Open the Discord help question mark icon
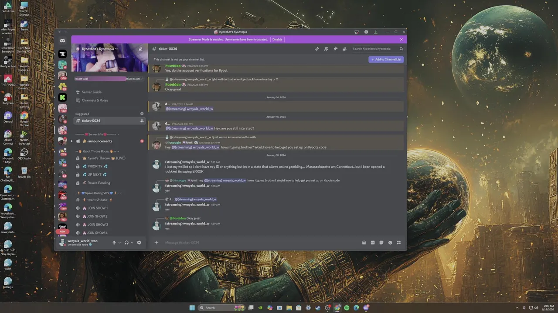558x313 pixels. pyautogui.click(x=366, y=32)
